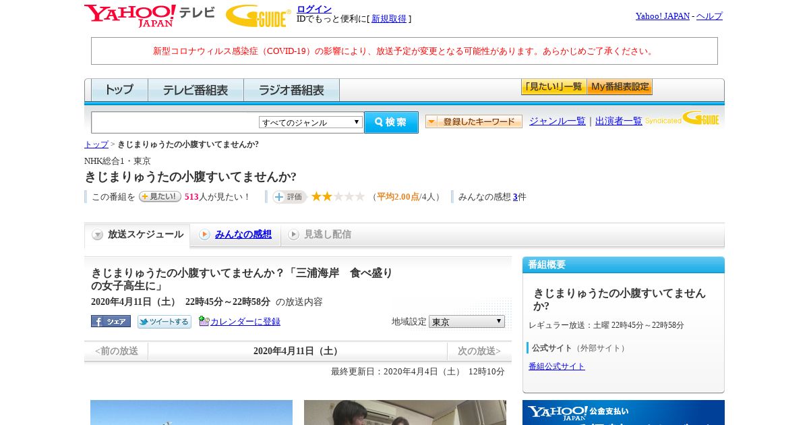Click the gray arrow icon on 見逃し配信 tab
809x425 pixels.
click(293, 234)
